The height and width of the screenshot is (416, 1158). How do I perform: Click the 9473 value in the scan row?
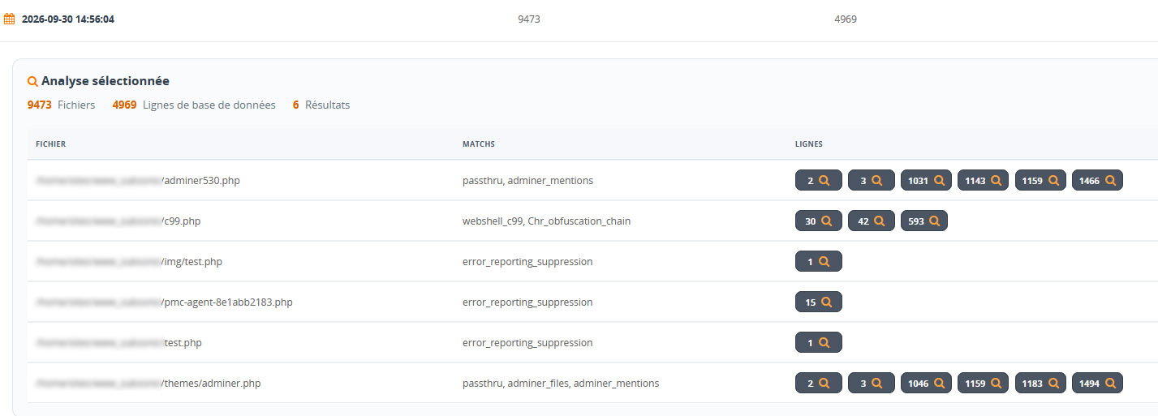[x=529, y=19]
